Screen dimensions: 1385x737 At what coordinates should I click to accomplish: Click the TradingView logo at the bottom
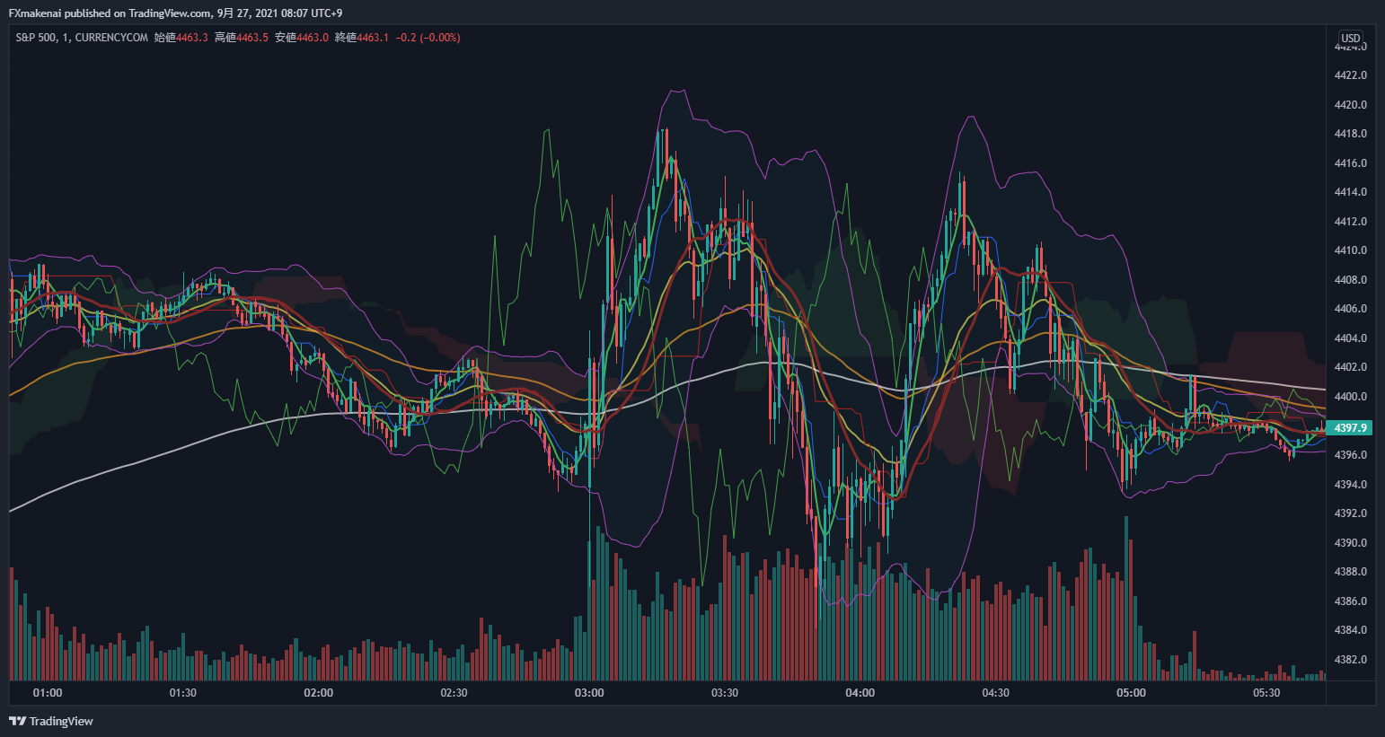pos(51,721)
